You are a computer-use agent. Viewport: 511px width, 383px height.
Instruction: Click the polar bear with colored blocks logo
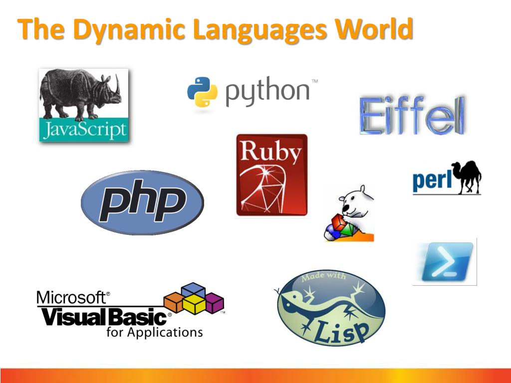coord(349,213)
